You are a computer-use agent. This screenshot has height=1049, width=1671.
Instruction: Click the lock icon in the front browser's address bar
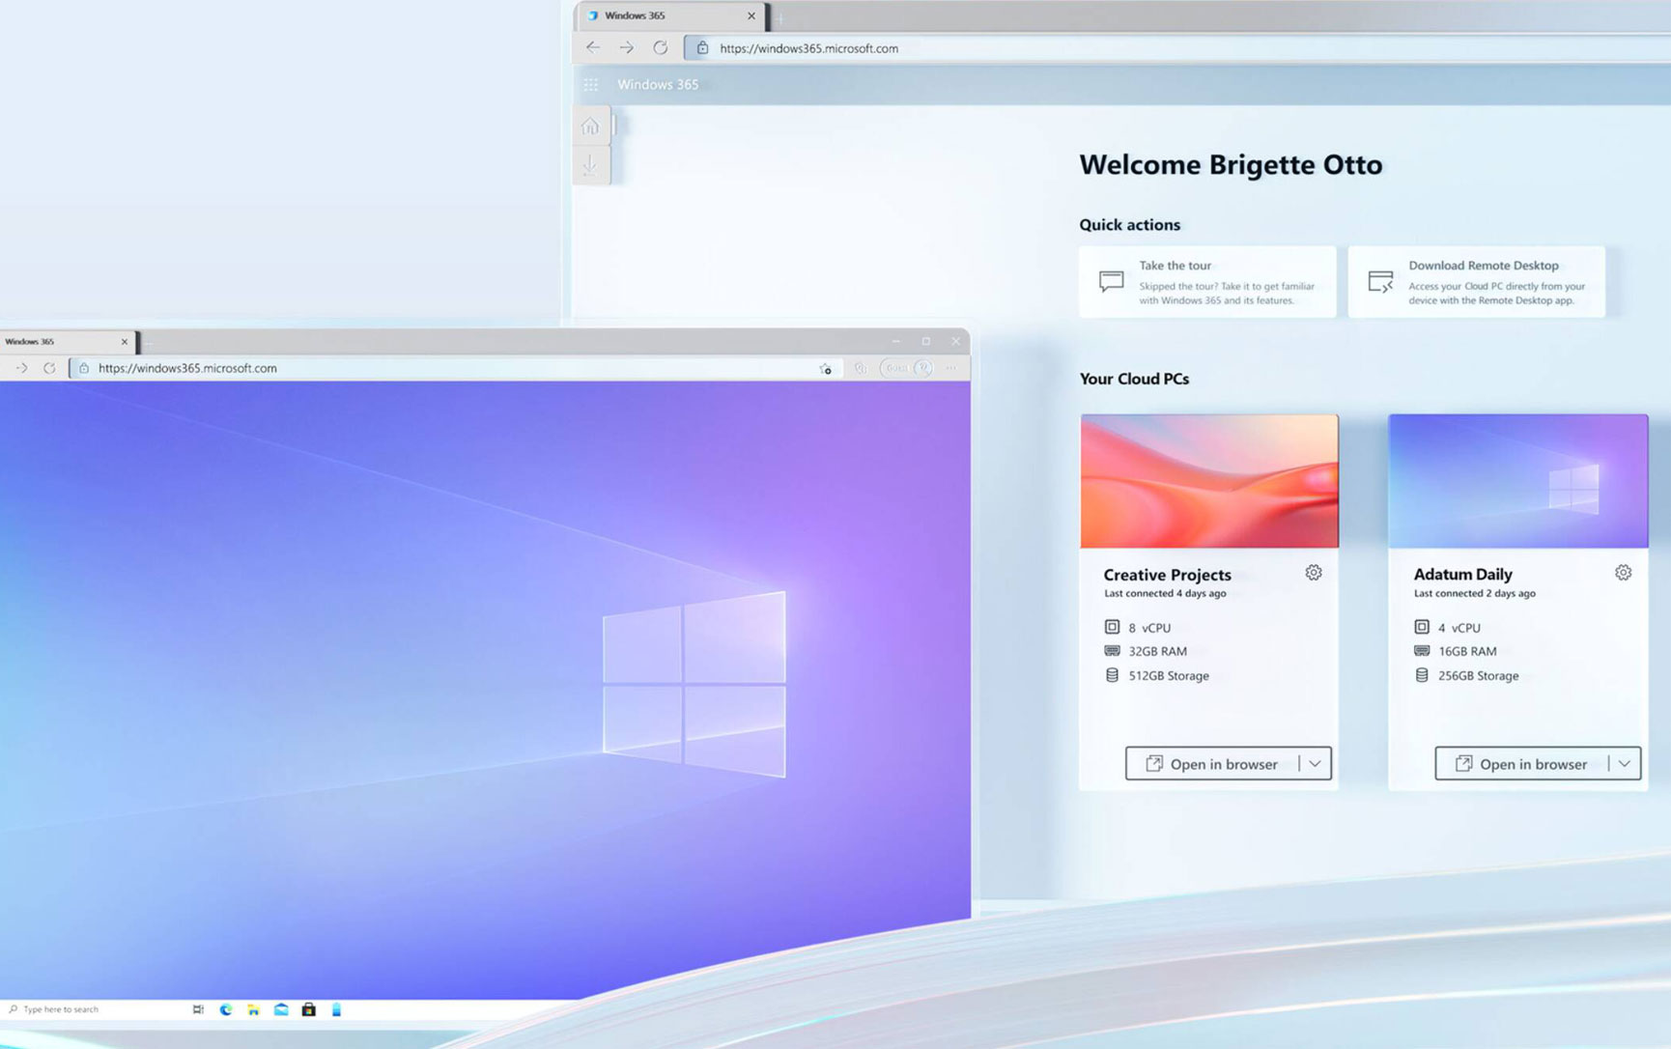click(84, 368)
